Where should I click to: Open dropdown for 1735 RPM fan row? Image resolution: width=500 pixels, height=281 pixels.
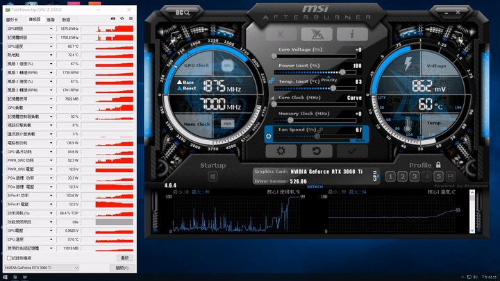tap(51, 73)
